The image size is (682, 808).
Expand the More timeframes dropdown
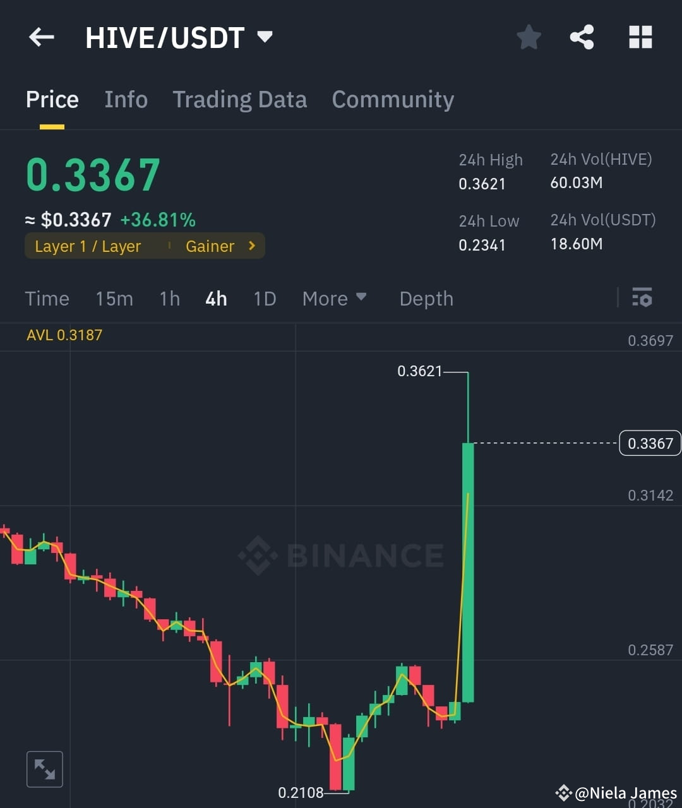pyautogui.click(x=334, y=299)
